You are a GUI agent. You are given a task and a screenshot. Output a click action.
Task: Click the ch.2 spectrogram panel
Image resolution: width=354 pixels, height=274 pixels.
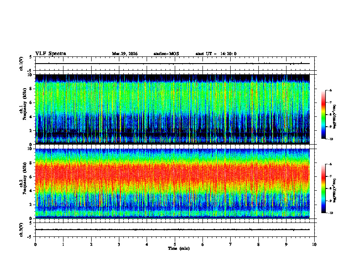pos(172,184)
